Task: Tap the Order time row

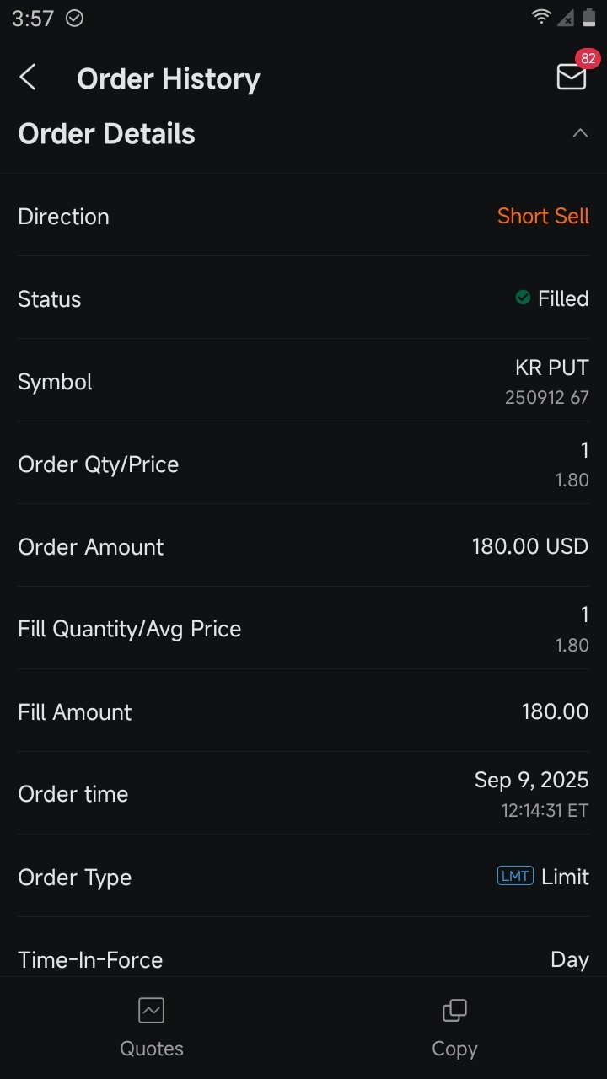Action: tap(303, 794)
